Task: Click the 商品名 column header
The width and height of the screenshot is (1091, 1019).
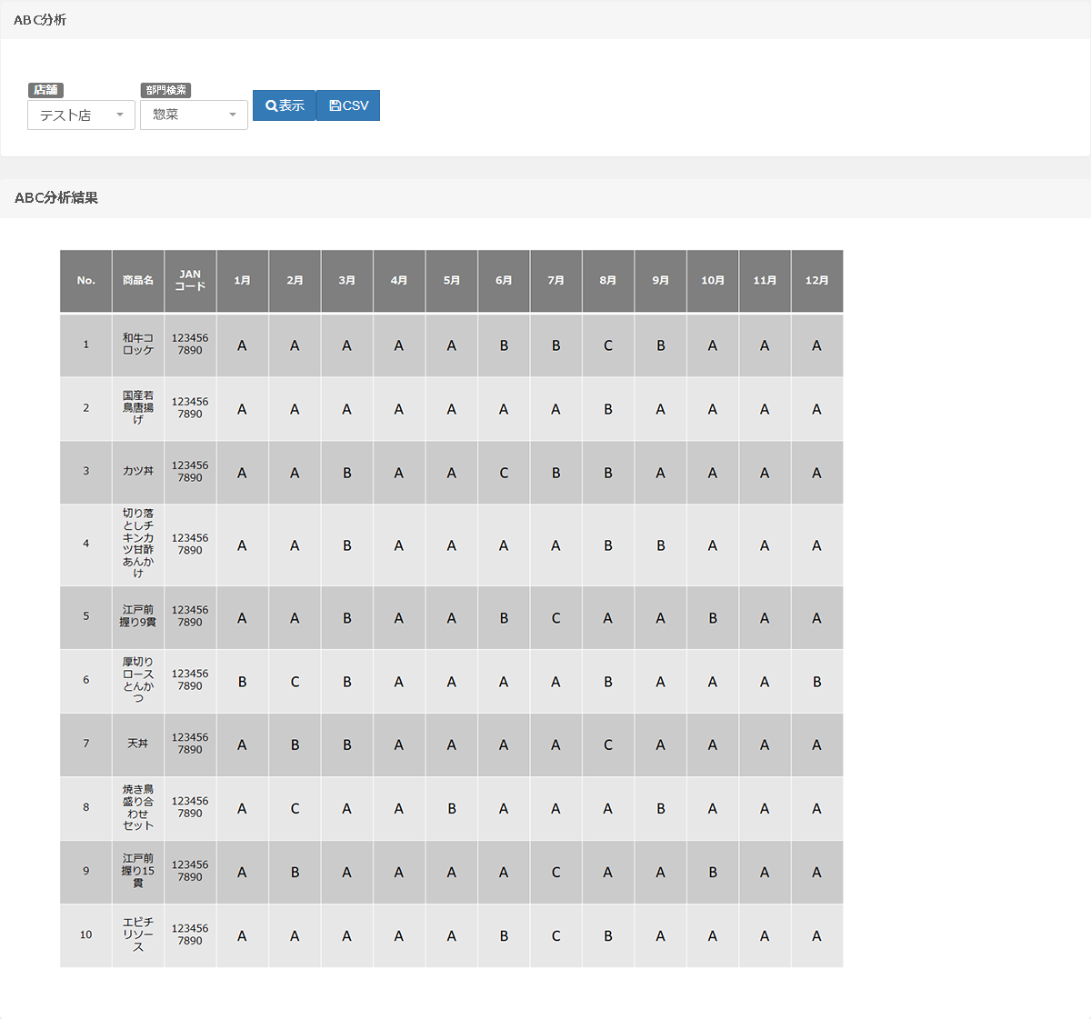Action: click(138, 281)
